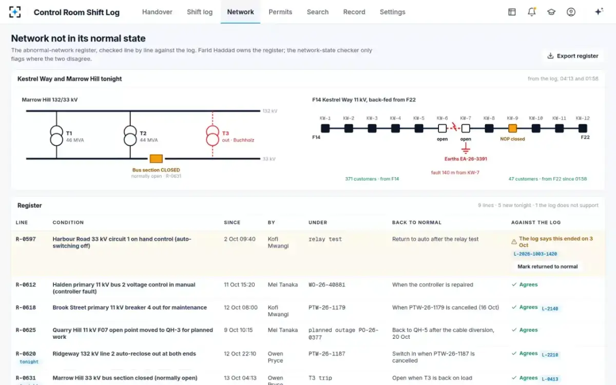Viewport: 616px width, 385px height.
Task: Go to the Permits tab
Action: coord(280,12)
